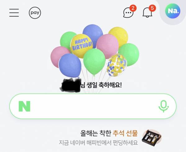Image resolution: width=186 pixels, height=152 pixels.
Task: Open the Na. profile circle
Action: [173, 11]
